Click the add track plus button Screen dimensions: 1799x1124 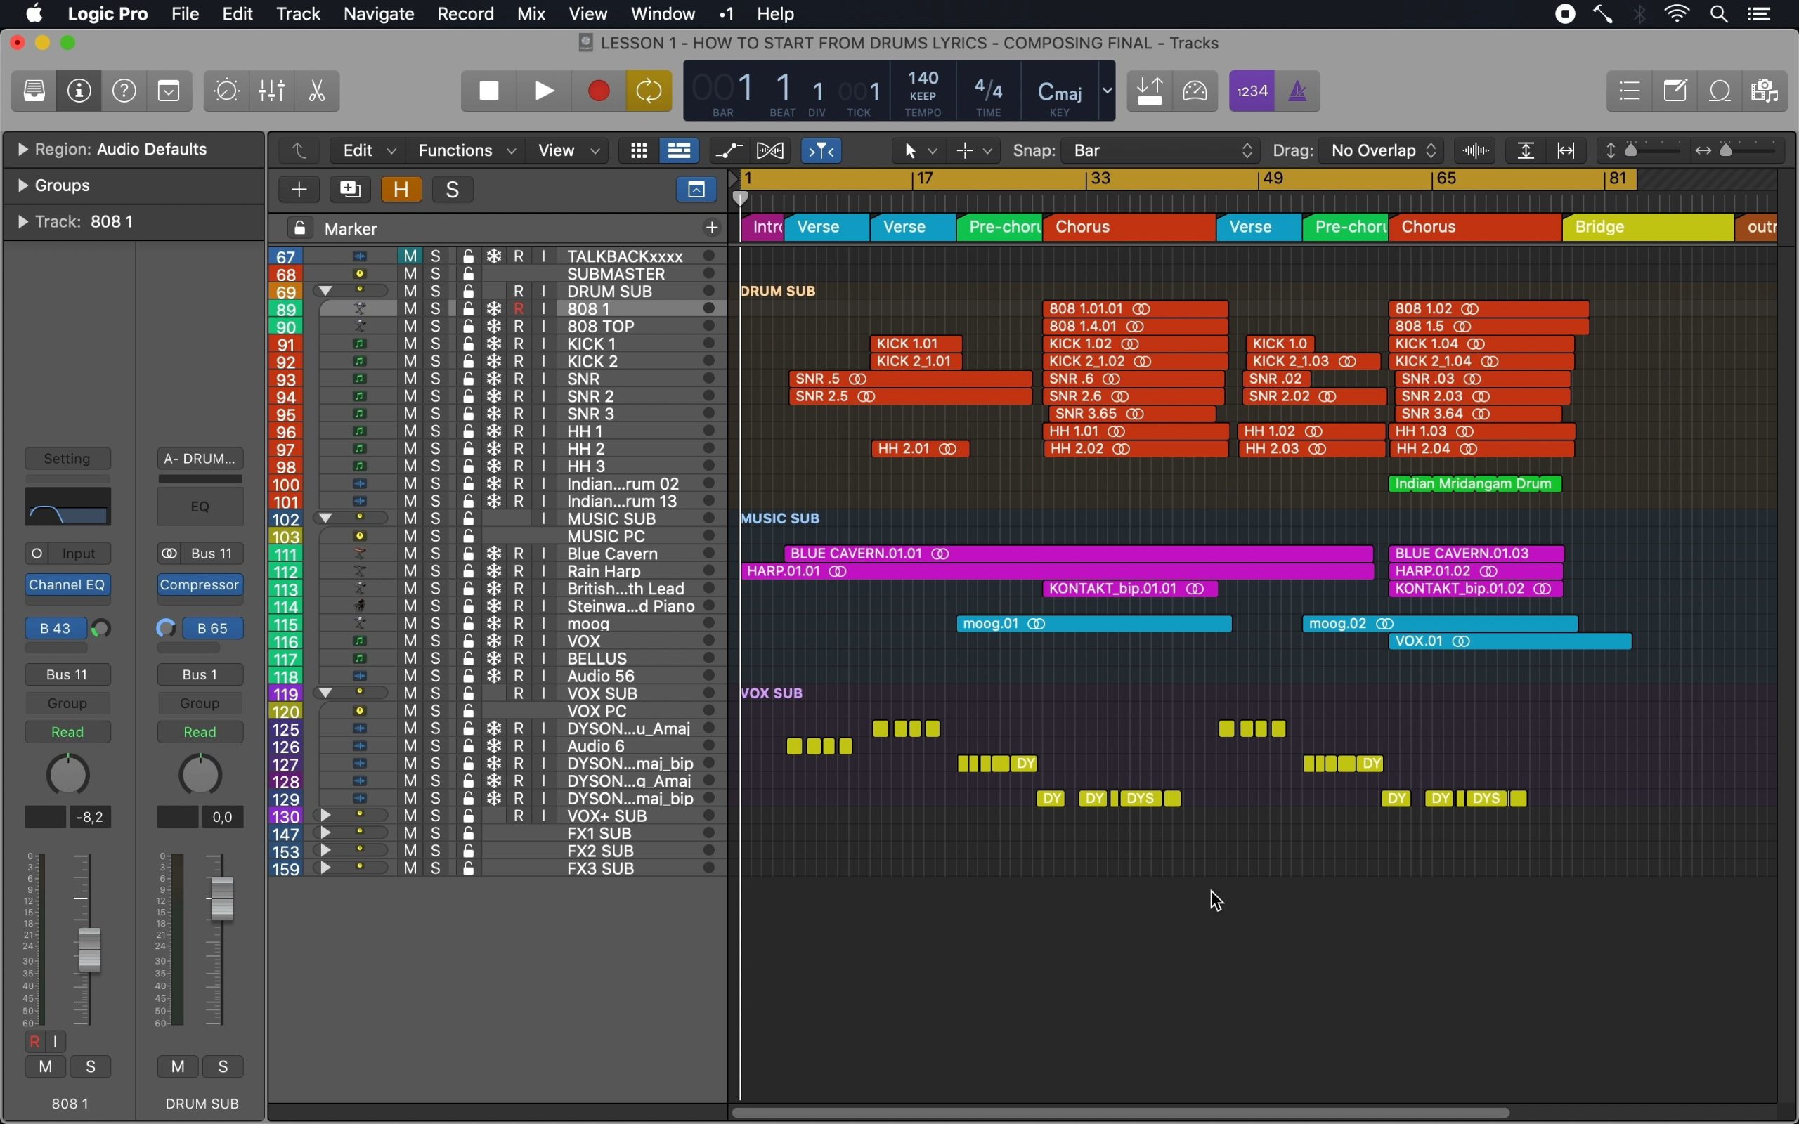[x=299, y=190]
